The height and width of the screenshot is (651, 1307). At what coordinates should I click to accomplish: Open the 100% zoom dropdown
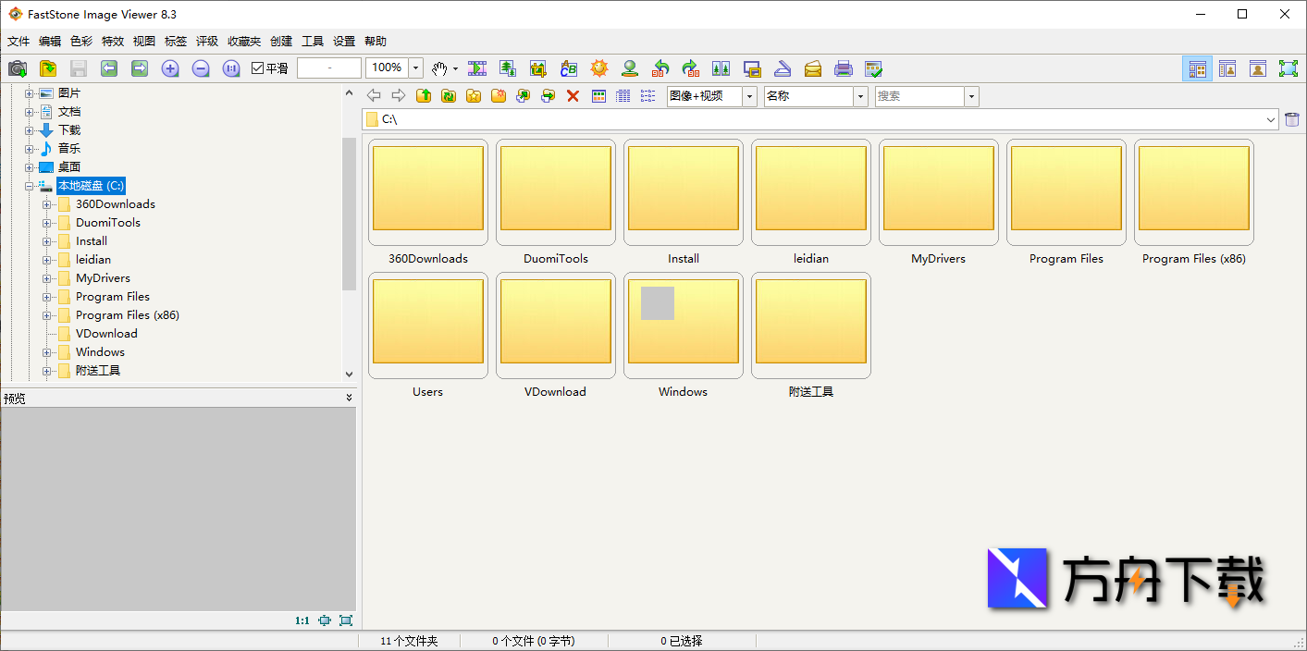click(x=414, y=68)
